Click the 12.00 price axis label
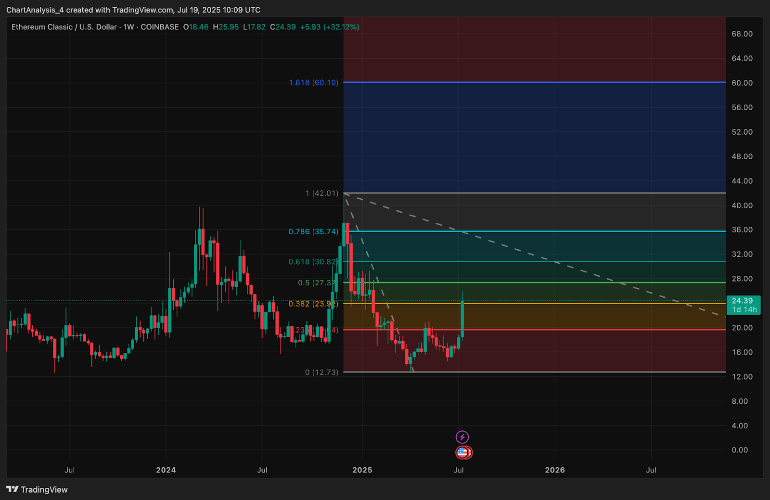This screenshot has height=500, width=770. coord(742,377)
